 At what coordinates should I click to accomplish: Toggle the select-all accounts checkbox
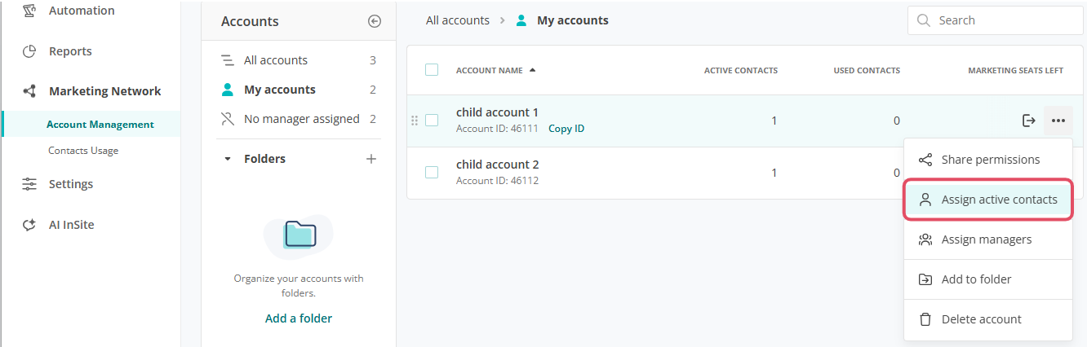pos(432,70)
